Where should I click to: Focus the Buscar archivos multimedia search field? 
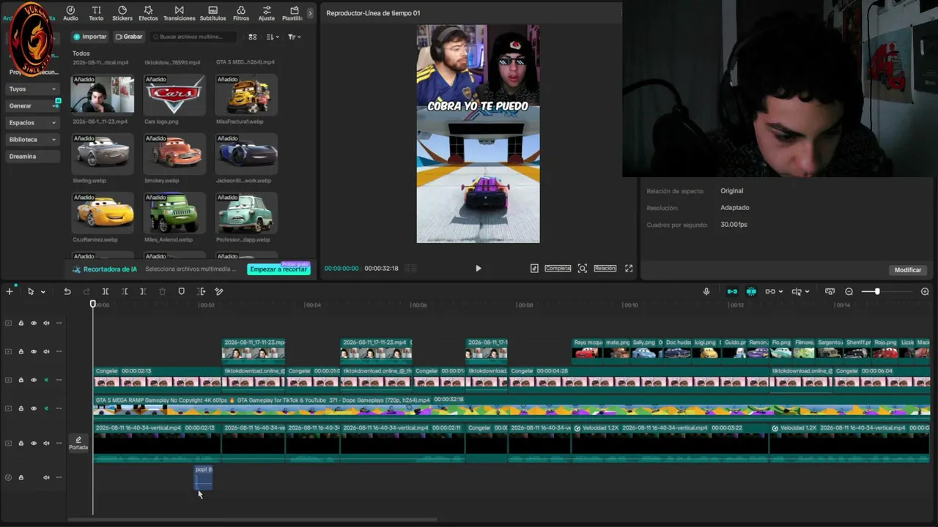(x=194, y=37)
